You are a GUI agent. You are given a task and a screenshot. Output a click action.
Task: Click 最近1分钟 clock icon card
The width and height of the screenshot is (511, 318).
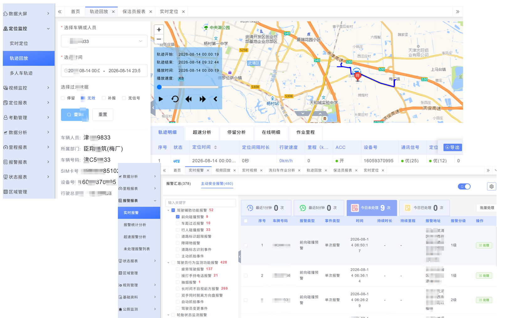[266, 208]
